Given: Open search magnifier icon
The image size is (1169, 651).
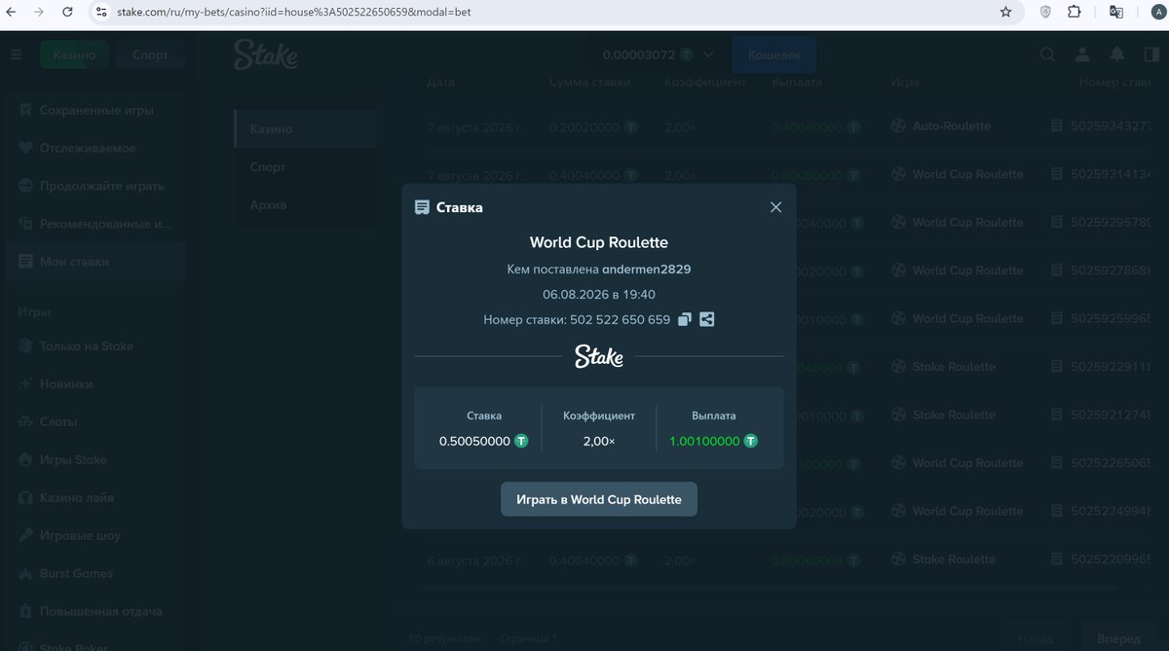Looking at the screenshot, I should [1047, 54].
